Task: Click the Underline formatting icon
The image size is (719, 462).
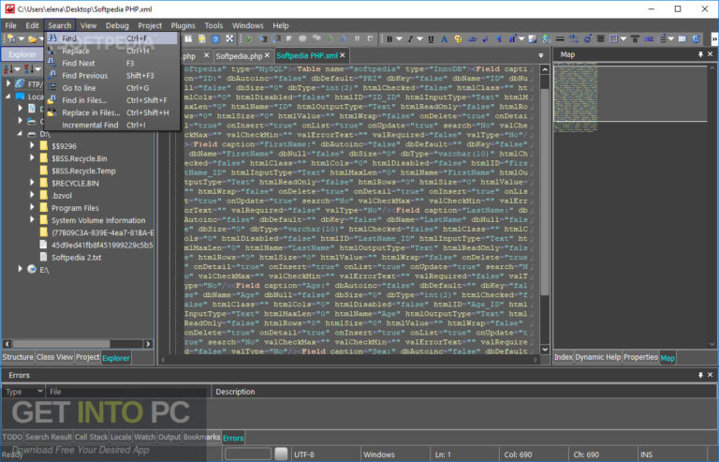Action: pyautogui.click(x=431, y=39)
